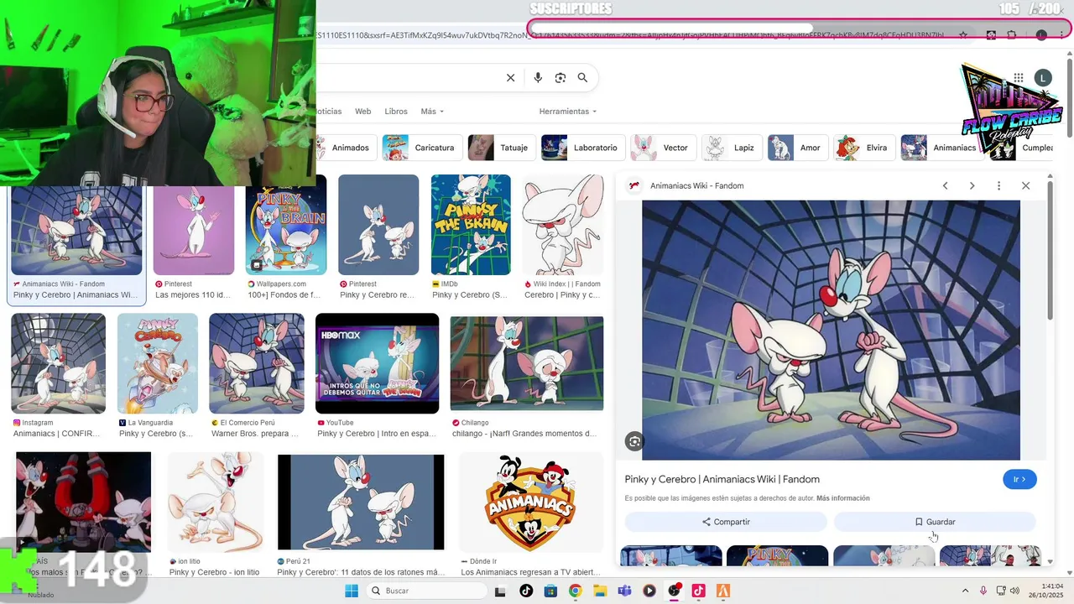Select the Animados filter chip
The image size is (1074, 604).
click(x=344, y=148)
